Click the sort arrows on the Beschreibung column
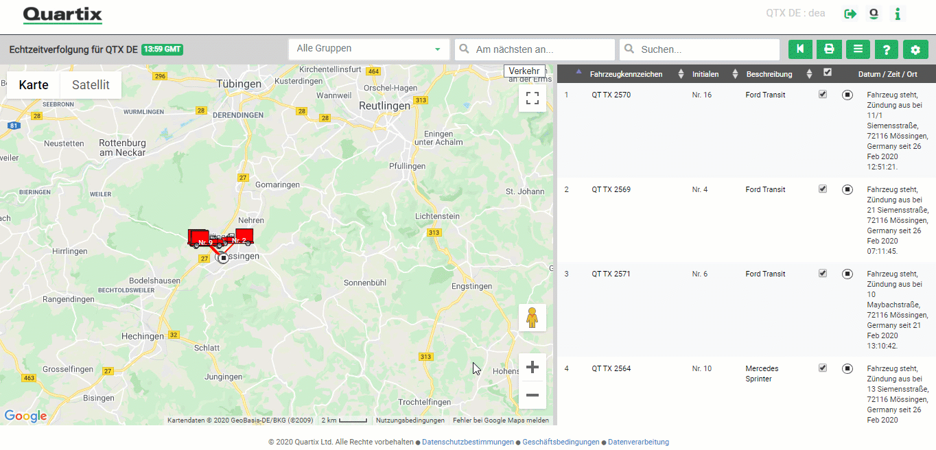 pyautogui.click(x=809, y=73)
